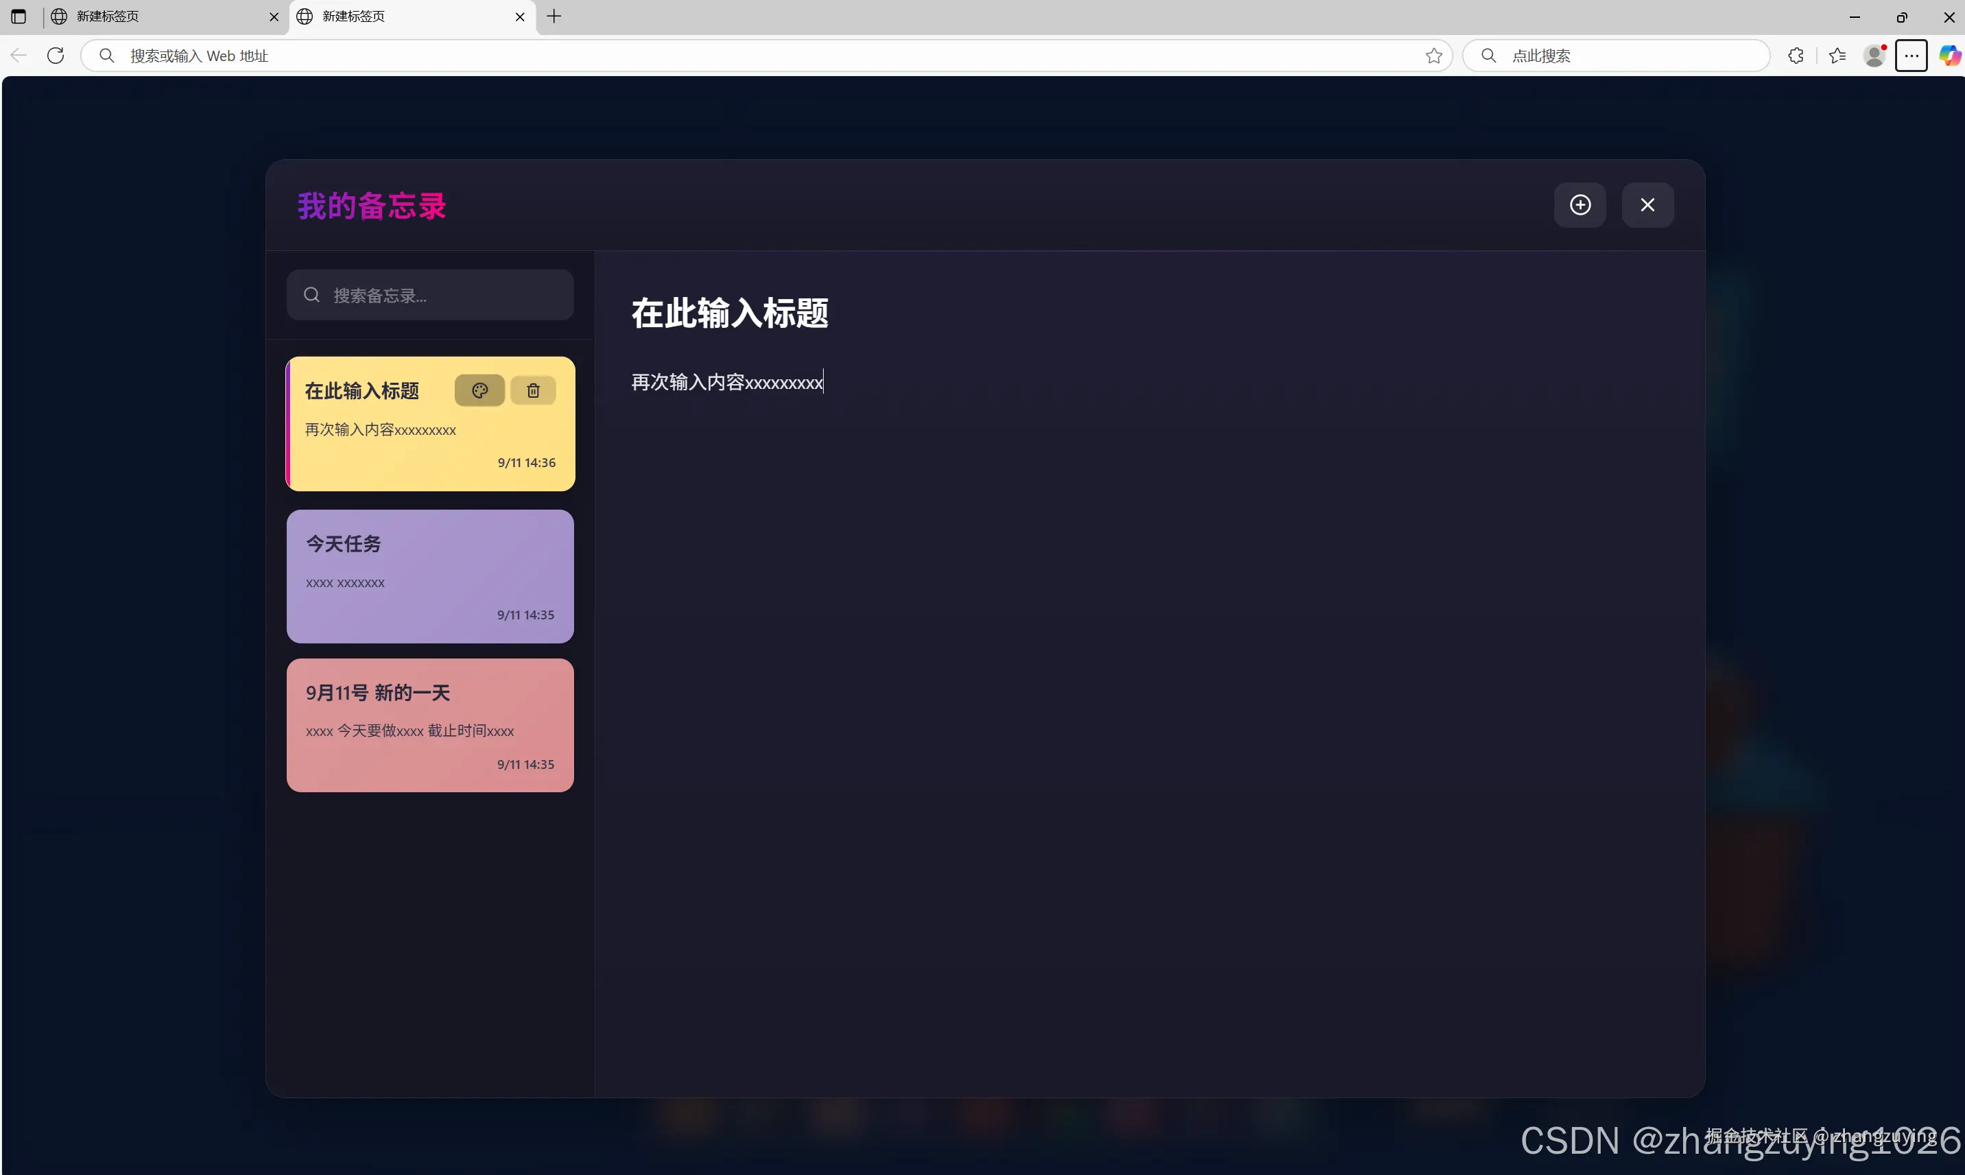Open the browser profile avatar
Image resolution: width=1965 pixels, height=1175 pixels.
[x=1874, y=56]
